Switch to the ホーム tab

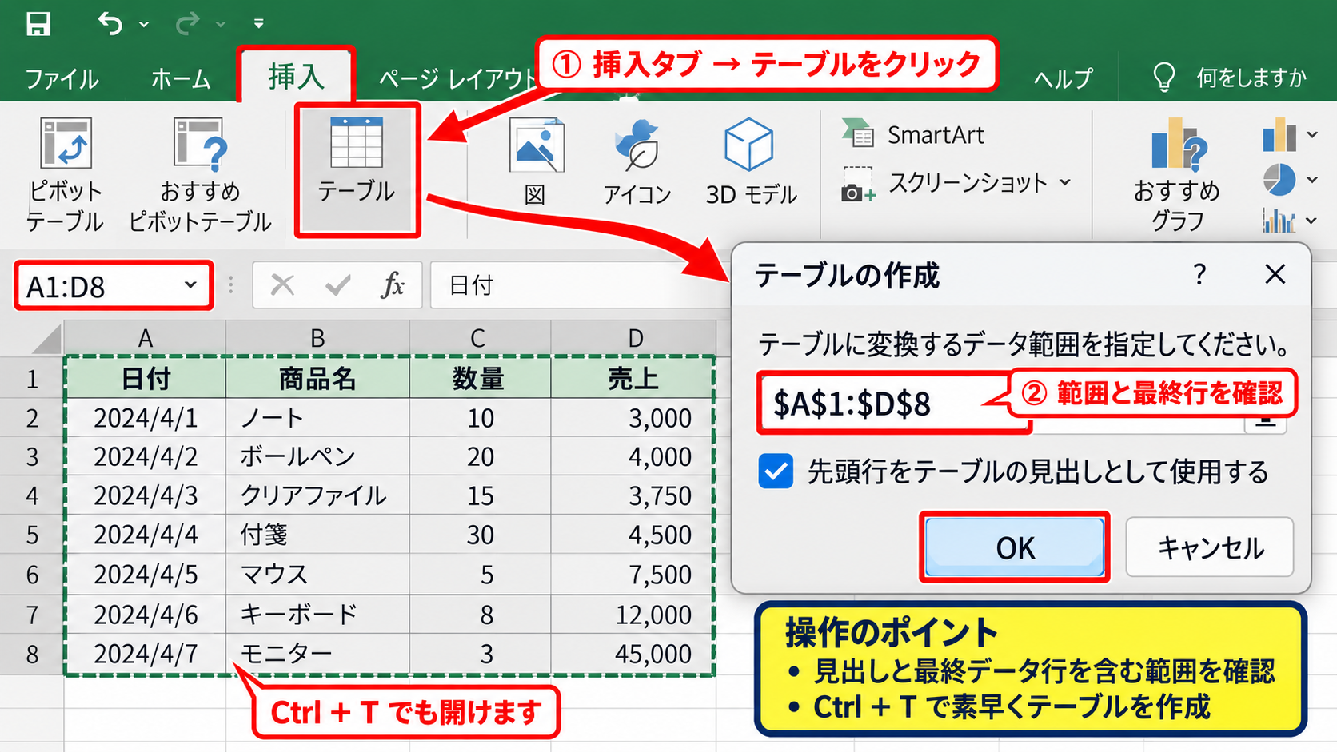[x=181, y=78]
